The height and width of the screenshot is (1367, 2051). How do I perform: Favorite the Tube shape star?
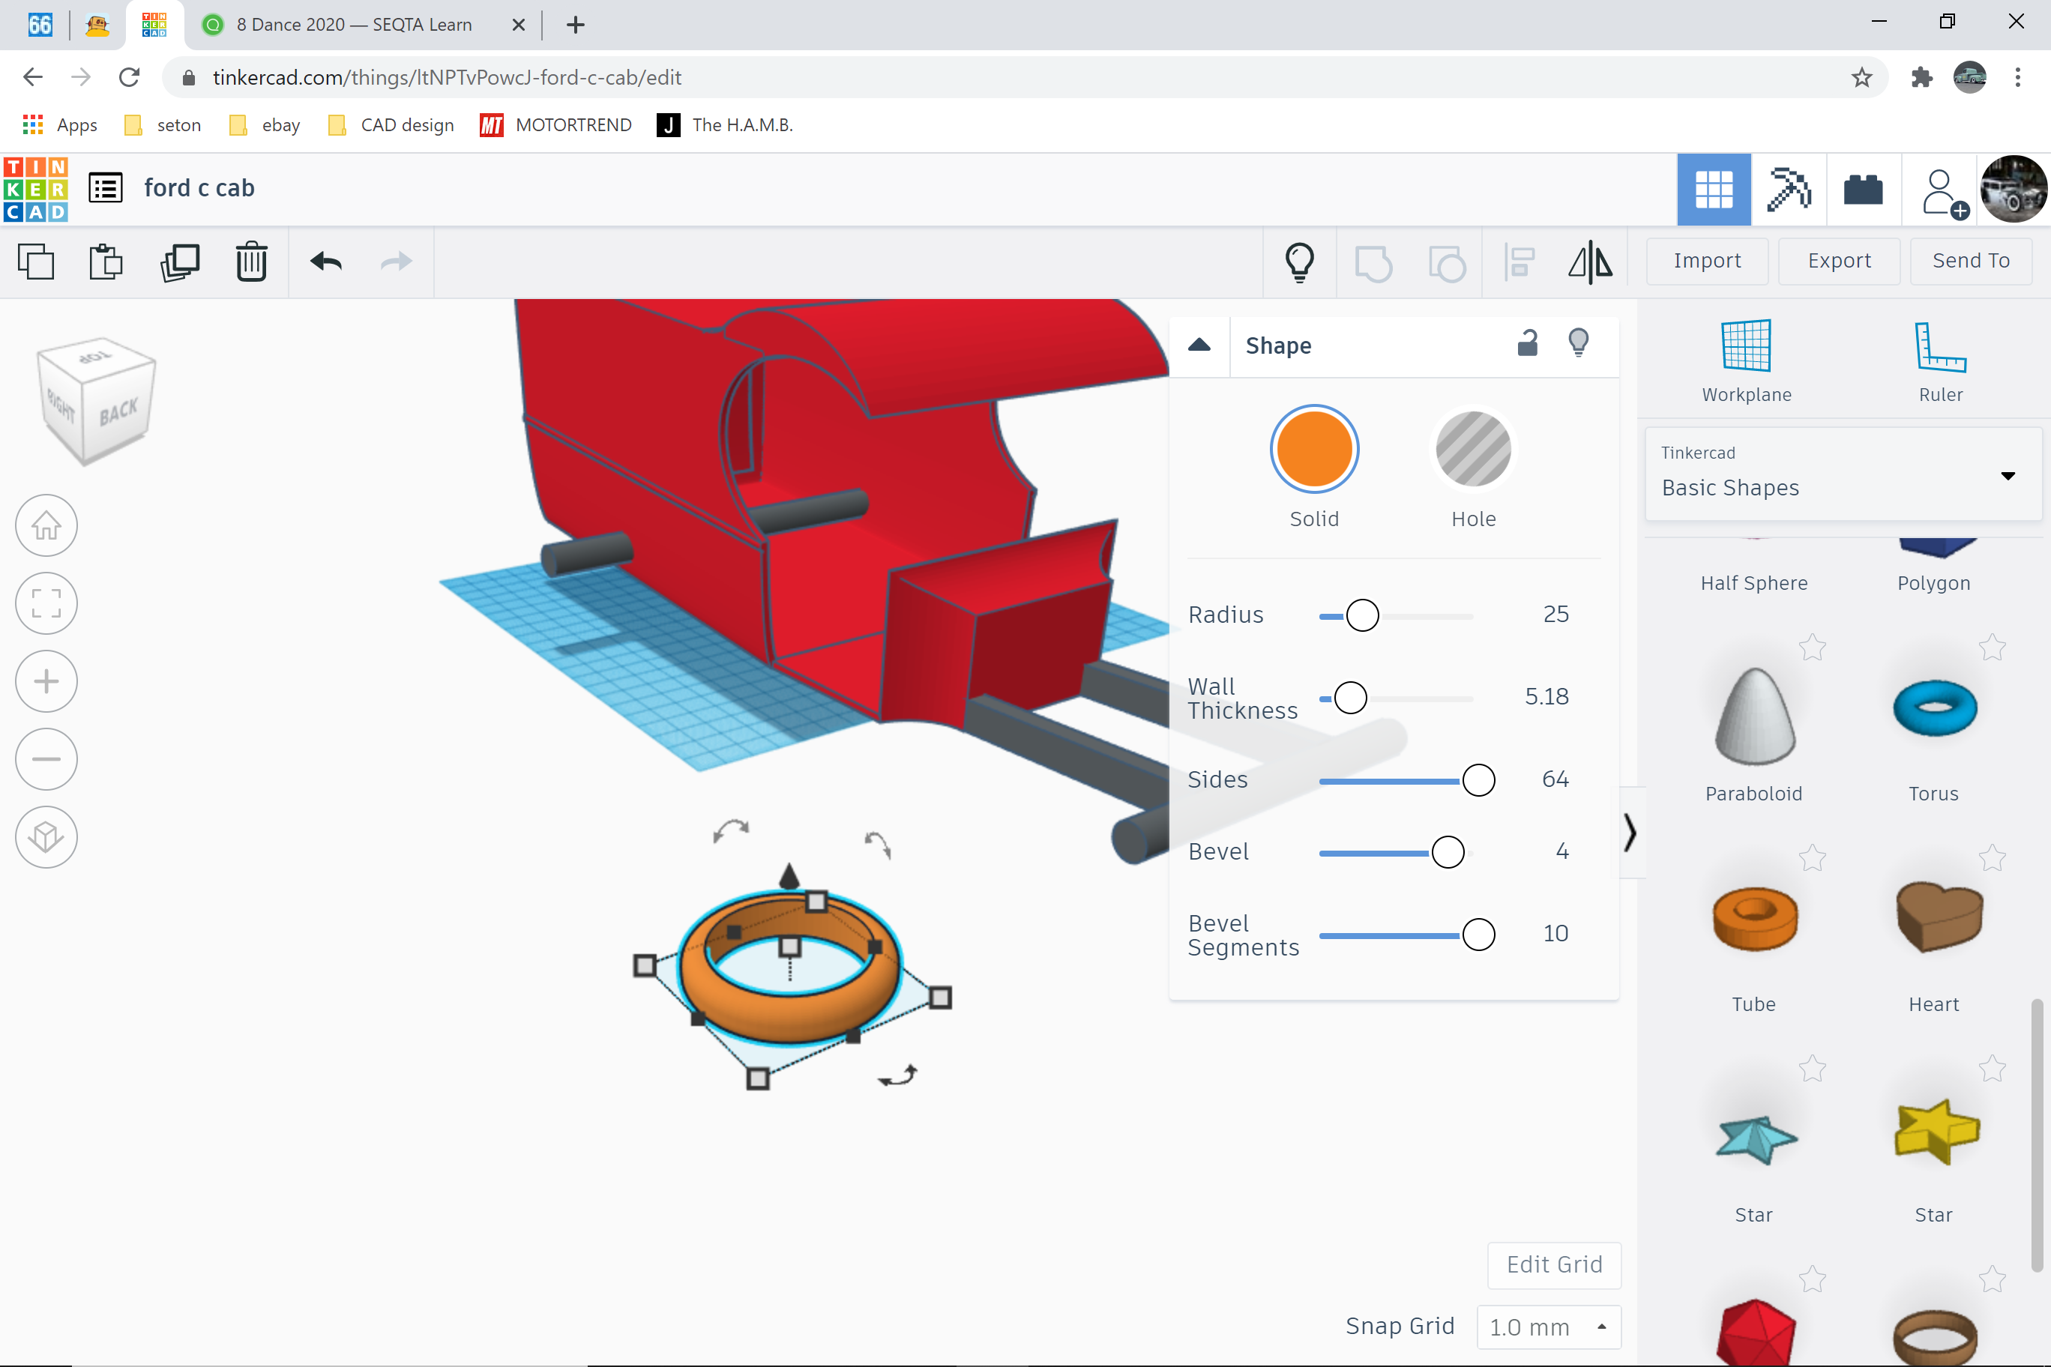pos(1812,859)
